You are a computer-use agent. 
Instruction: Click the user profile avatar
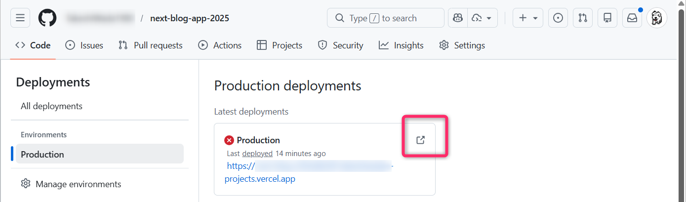click(x=657, y=18)
